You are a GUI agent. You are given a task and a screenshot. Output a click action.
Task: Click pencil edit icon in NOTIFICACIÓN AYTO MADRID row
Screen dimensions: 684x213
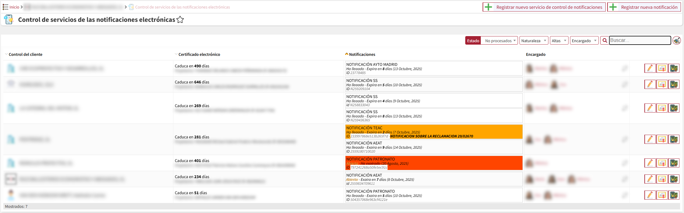650,69
